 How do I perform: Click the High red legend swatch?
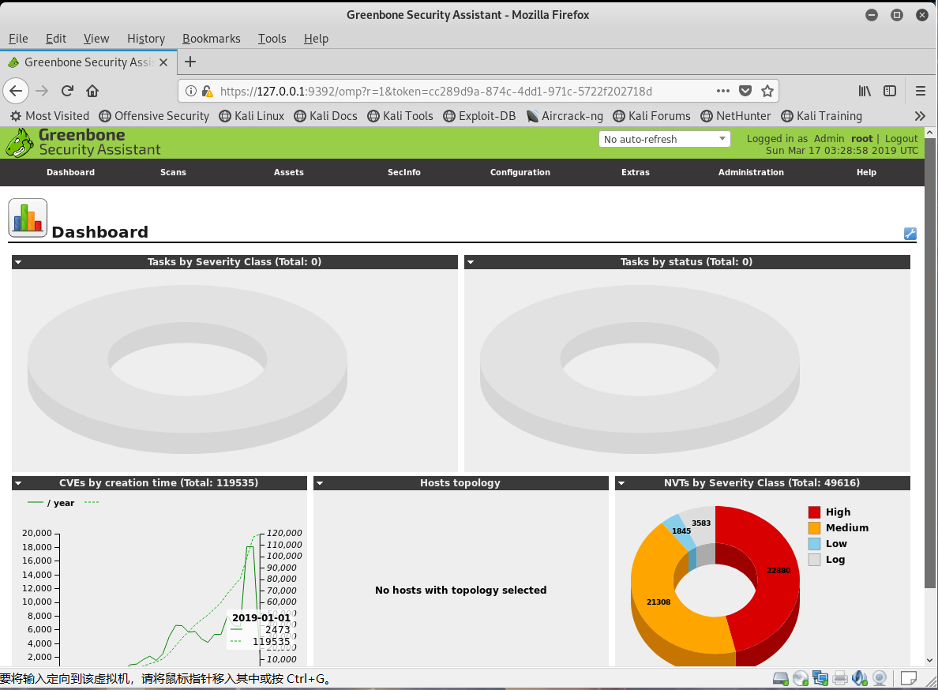coord(814,512)
